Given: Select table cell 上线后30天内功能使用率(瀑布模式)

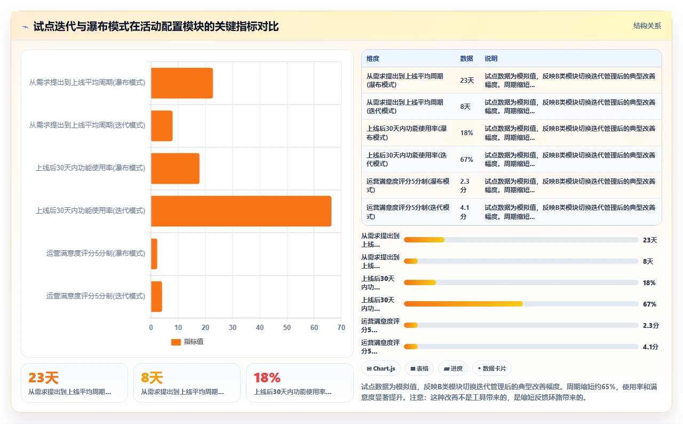Looking at the screenshot, I should click(409, 132).
